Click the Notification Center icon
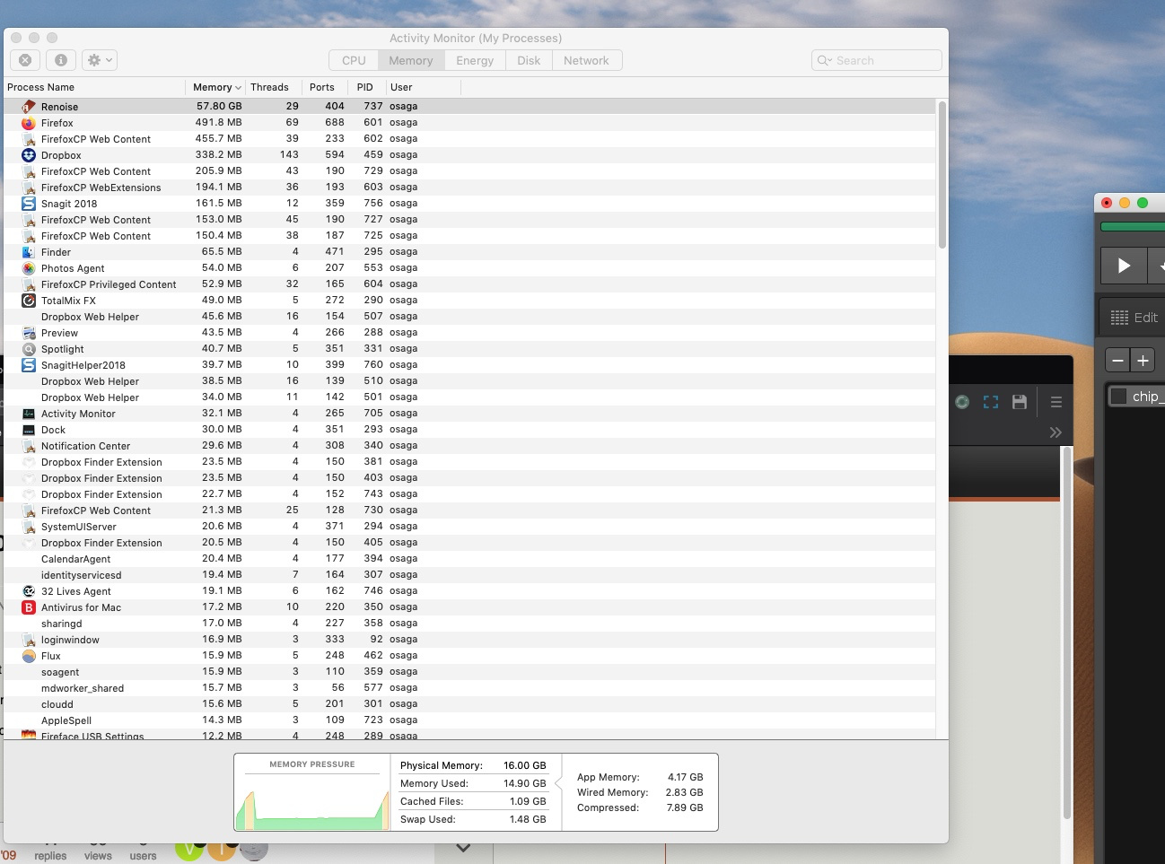 click(29, 446)
